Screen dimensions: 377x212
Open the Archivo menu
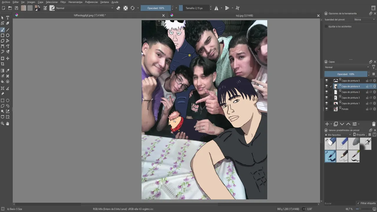[6, 2]
